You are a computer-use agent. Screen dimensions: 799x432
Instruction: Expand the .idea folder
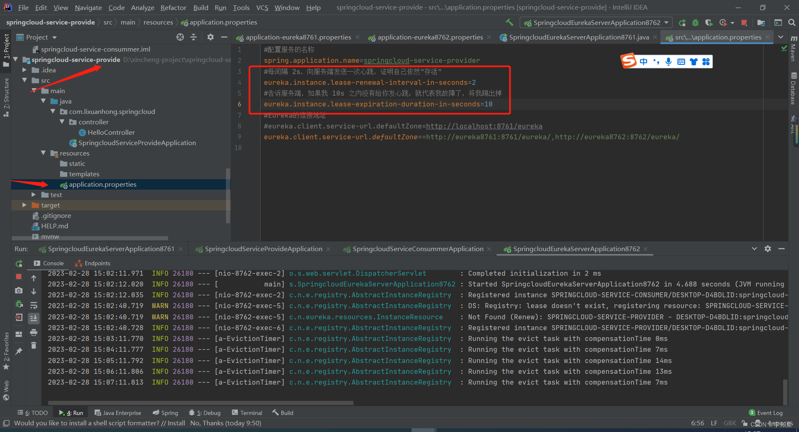(x=25, y=70)
